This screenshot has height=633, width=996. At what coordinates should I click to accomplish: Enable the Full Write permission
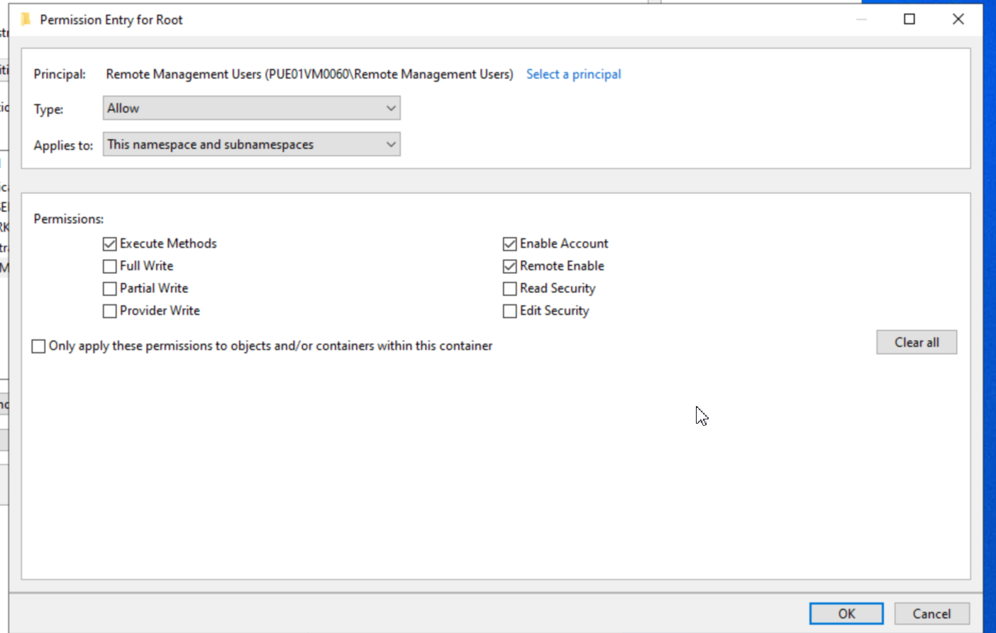(109, 266)
